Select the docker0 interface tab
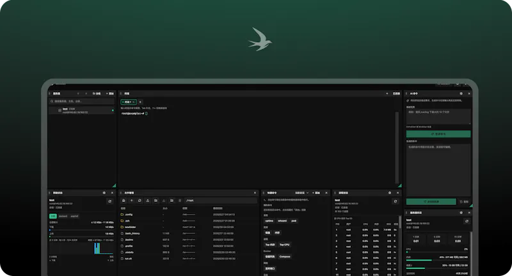Image resolution: width=512 pixels, height=276 pixels. tap(63, 216)
